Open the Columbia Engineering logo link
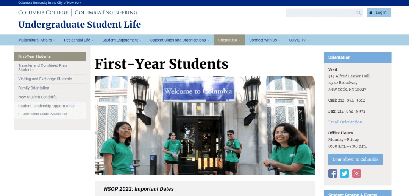Screen dimensions: 409x196 click(106, 12)
